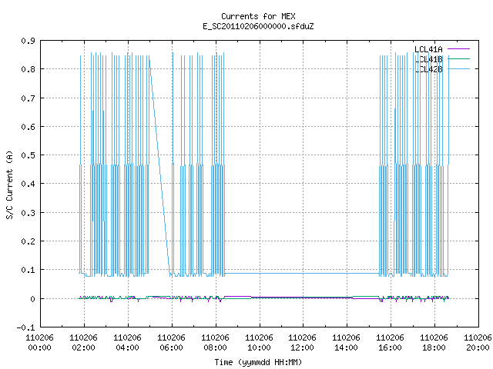Click the diagonal blue line segment near 05:00
The height and width of the screenshot is (369, 493).
159,166
